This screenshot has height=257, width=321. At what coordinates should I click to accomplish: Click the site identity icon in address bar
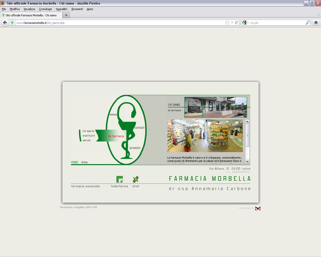(x=12, y=23)
